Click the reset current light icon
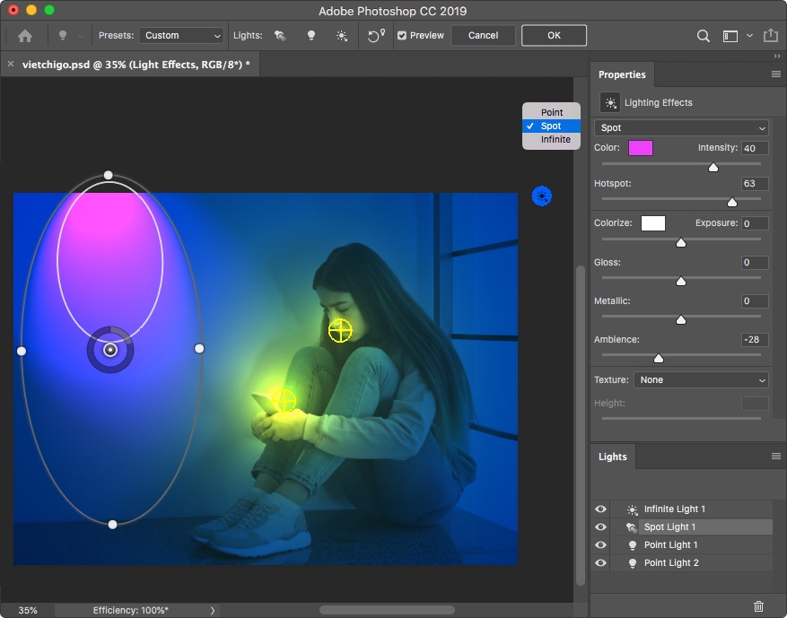 click(376, 36)
